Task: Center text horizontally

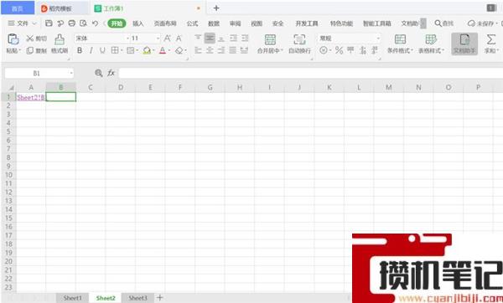Action: tap(210, 50)
